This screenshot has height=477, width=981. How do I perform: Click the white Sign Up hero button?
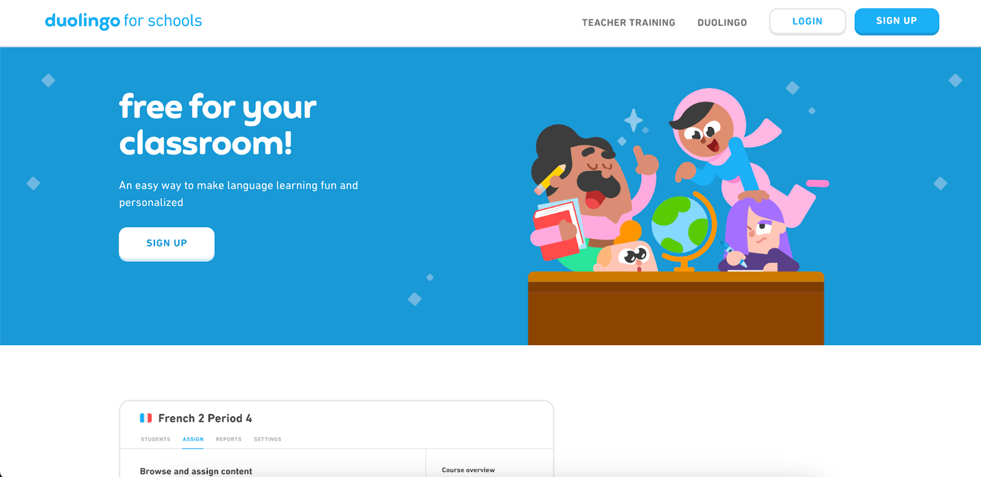click(167, 243)
